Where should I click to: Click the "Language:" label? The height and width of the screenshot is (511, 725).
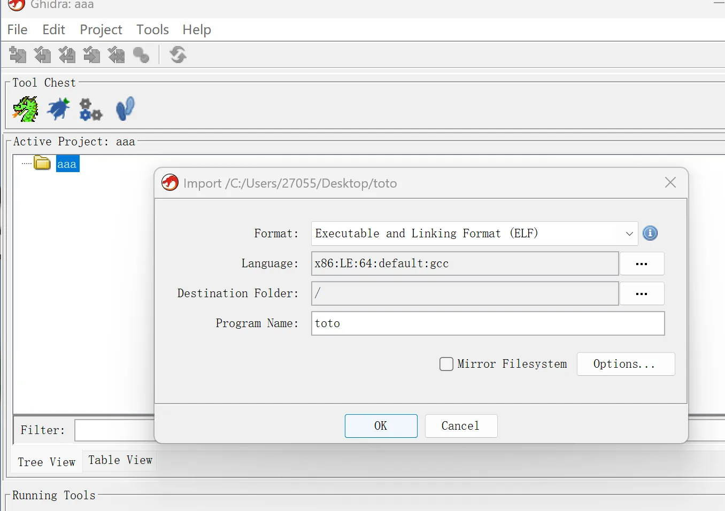click(270, 264)
